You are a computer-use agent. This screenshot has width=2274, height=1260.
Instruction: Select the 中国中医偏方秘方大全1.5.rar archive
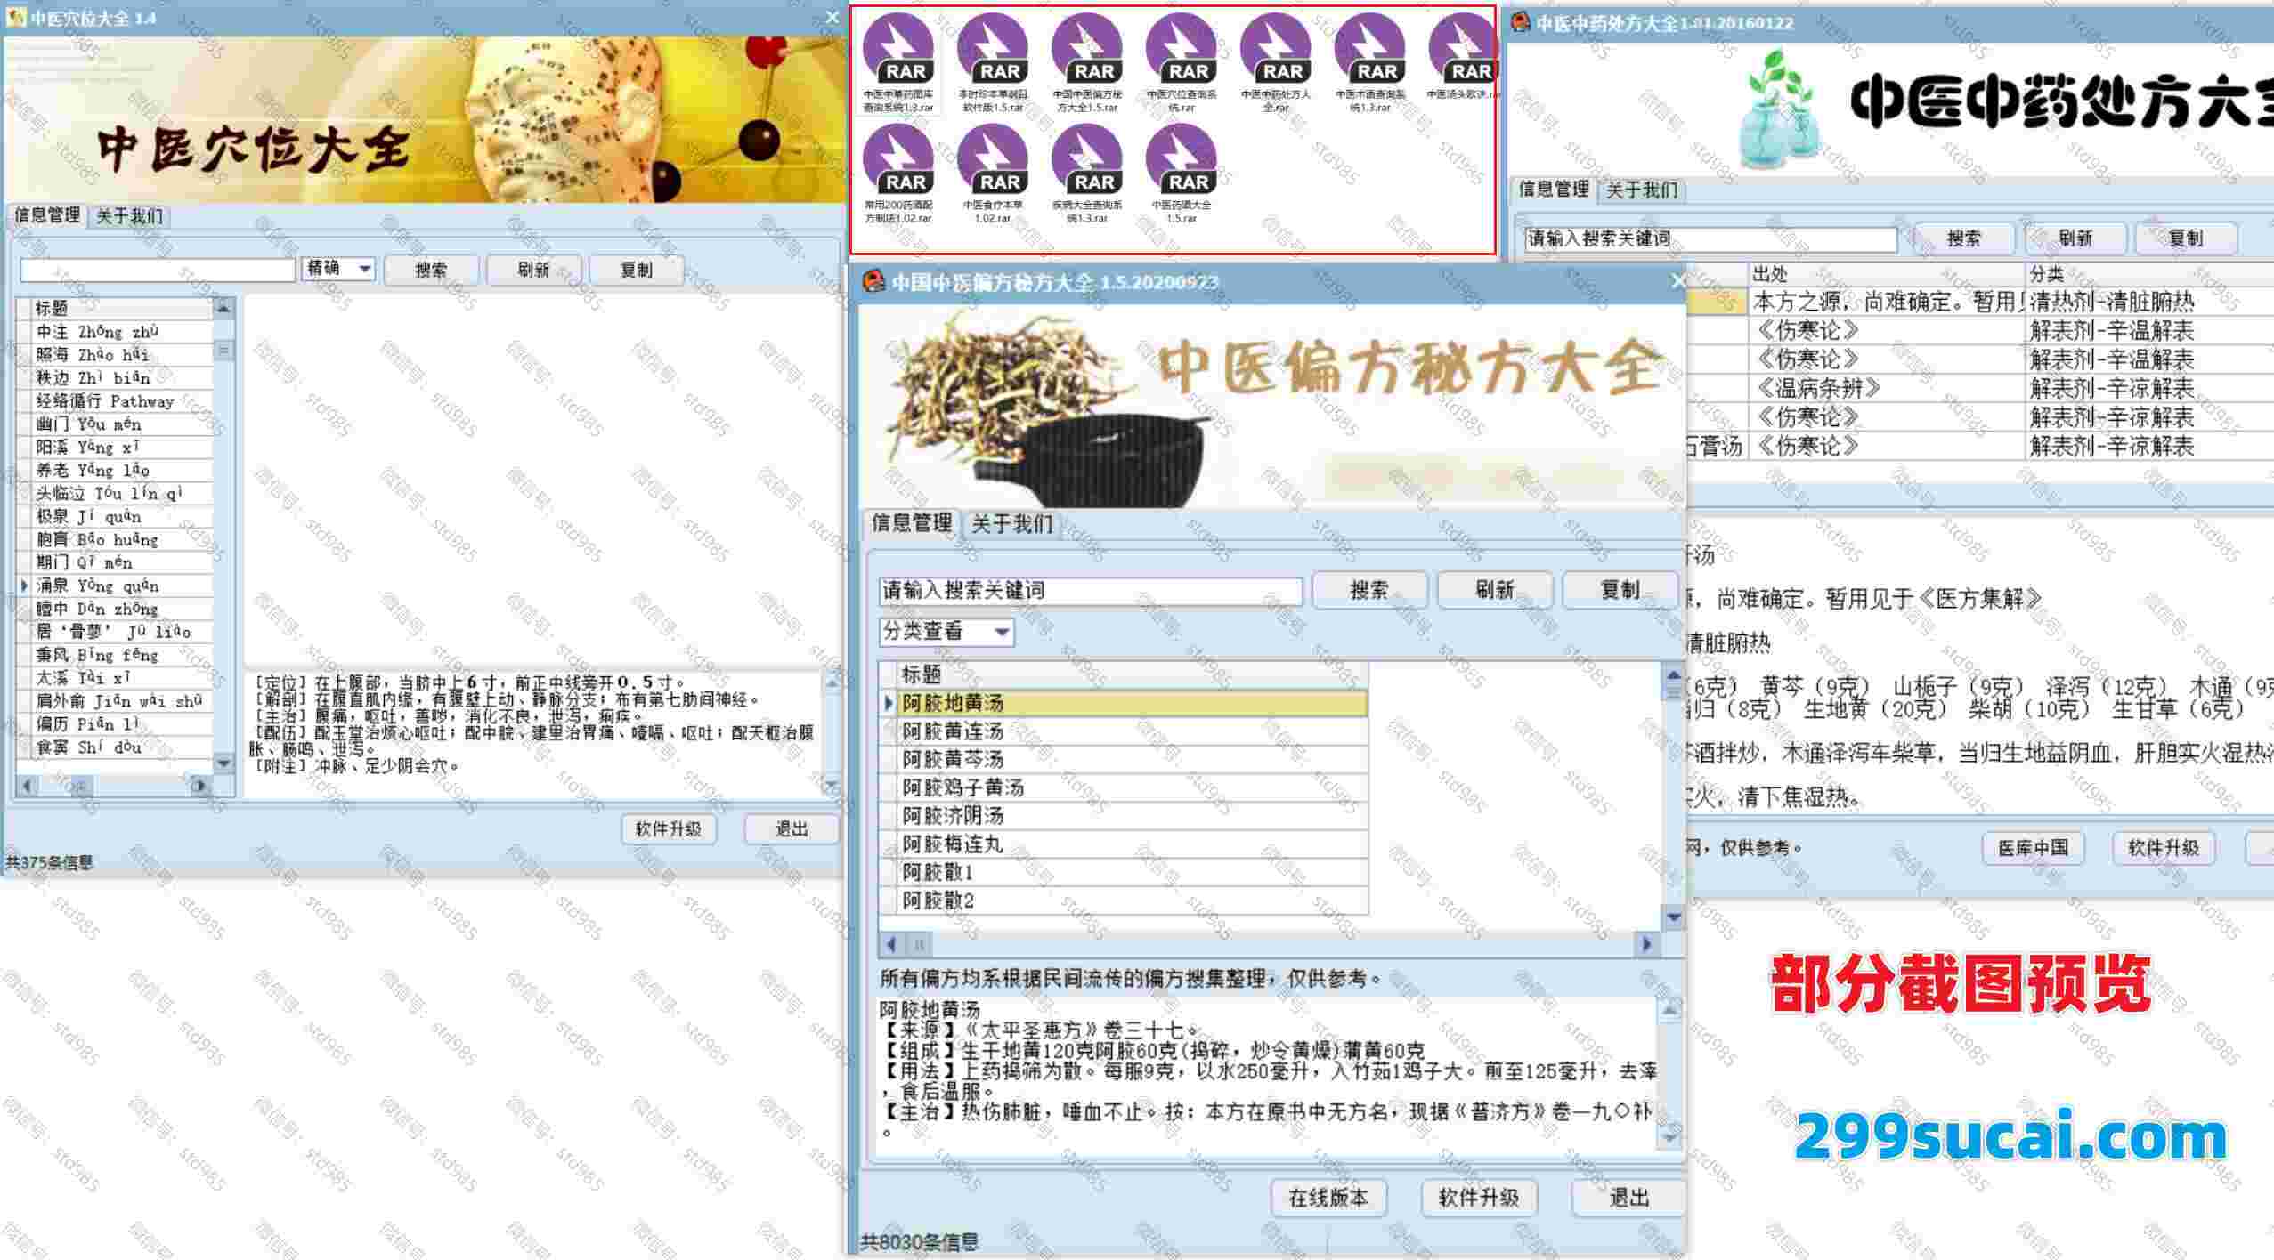[1087, 63]
